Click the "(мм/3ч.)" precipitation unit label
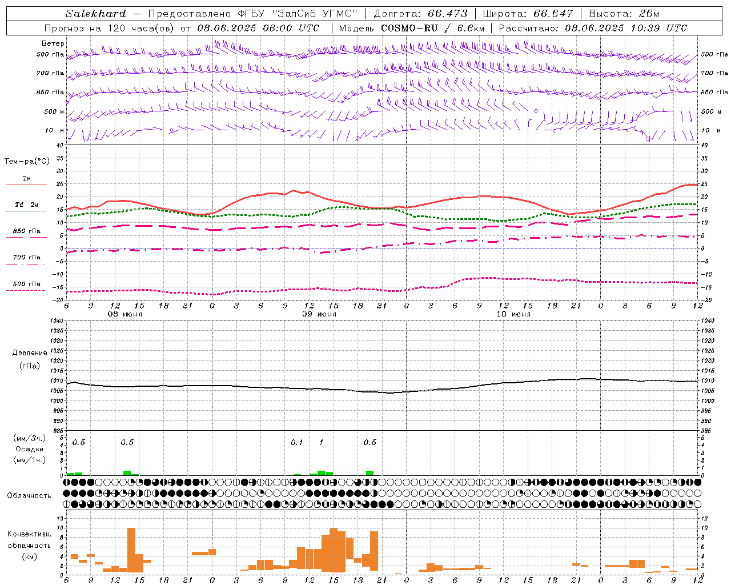This screenshot has height=585, width=731. [x=29, y=438]
